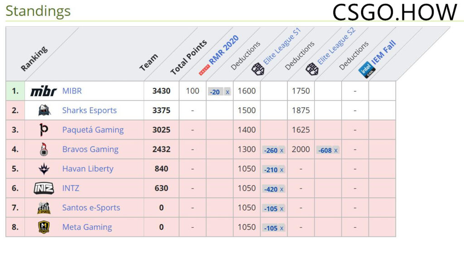Viewport: 464px width, 263px height.
Task: Click the Ranking column header
Action: point(34,59)
